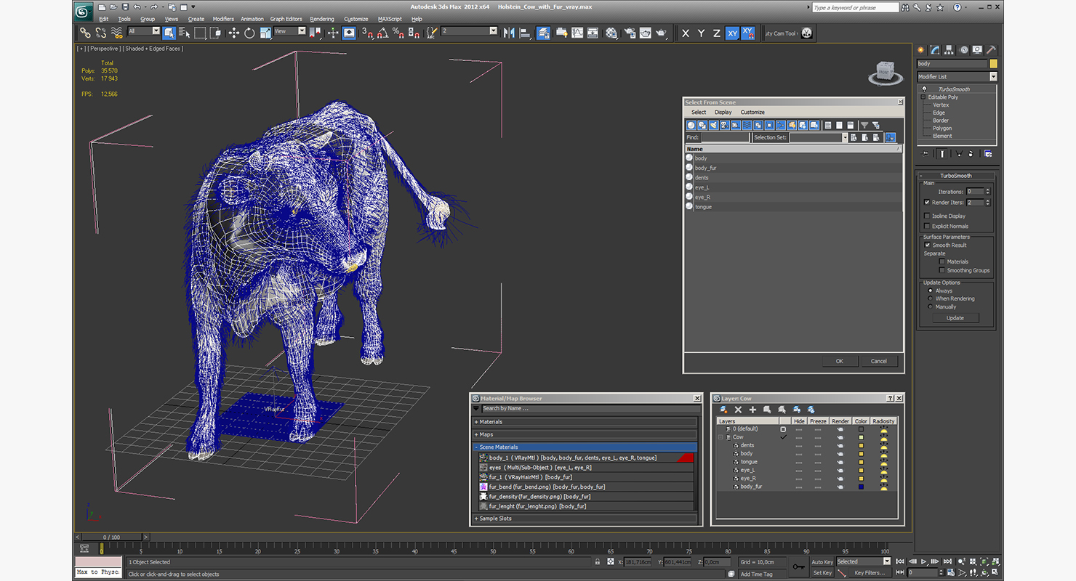Screen dimensions: 1076x581
Task: Toggle the 3D Snaps button
Action: pyautogui.click(x=368, y=33)
